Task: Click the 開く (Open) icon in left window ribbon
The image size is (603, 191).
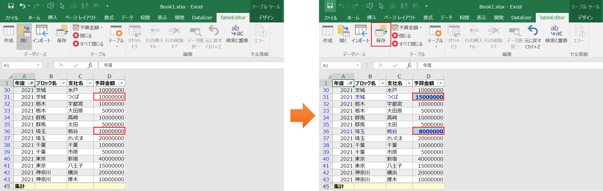Action: (x=24, y=34)
